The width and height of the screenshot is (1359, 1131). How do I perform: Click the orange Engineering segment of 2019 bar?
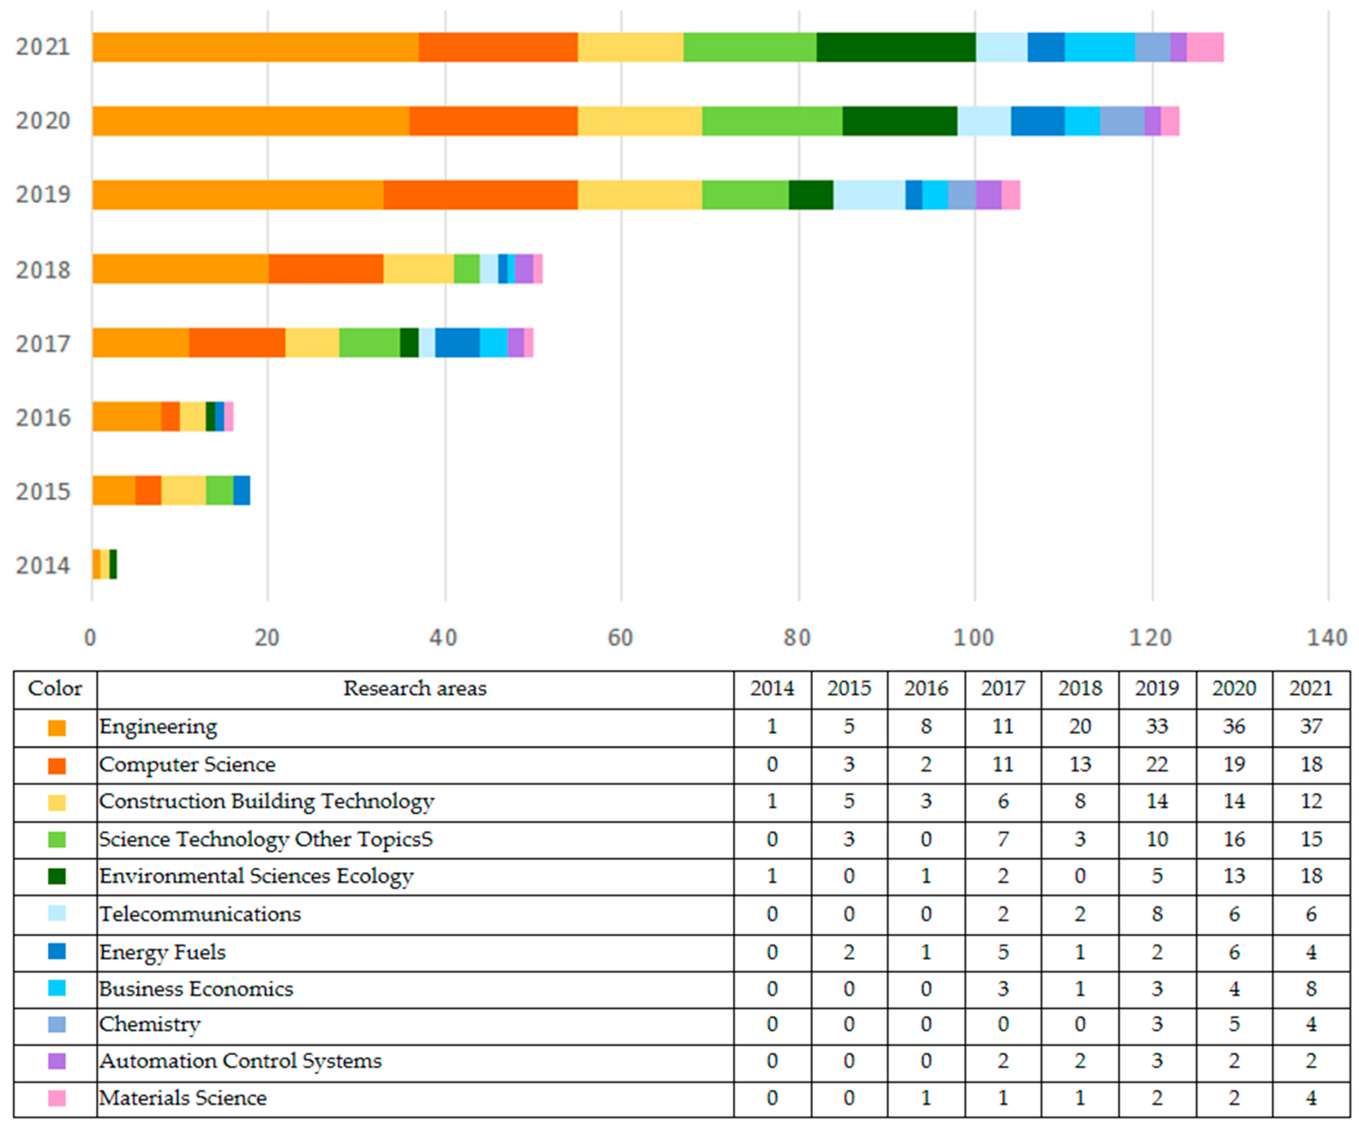coord(237,195)
